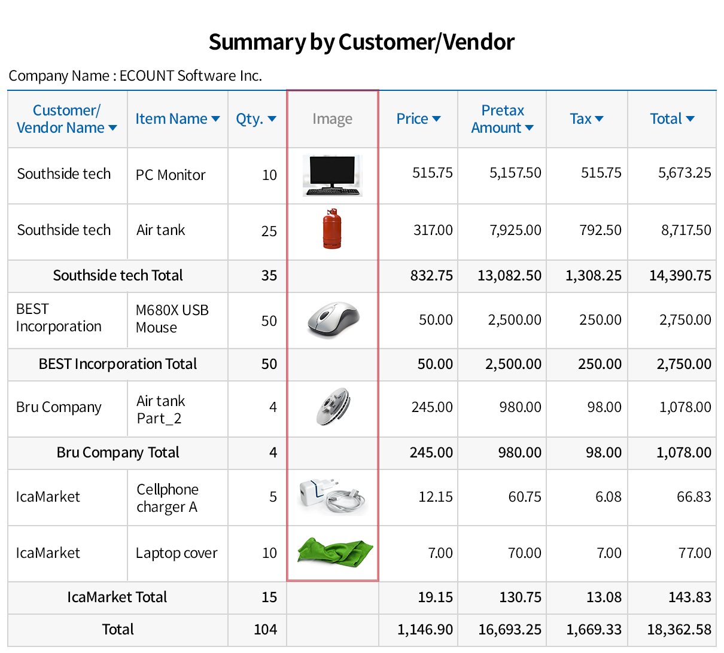Image resolution: width=724 pixels, height=653 pixels.
Task: Open the Tax column sort arrow
Action: click(x=586, y=118)
